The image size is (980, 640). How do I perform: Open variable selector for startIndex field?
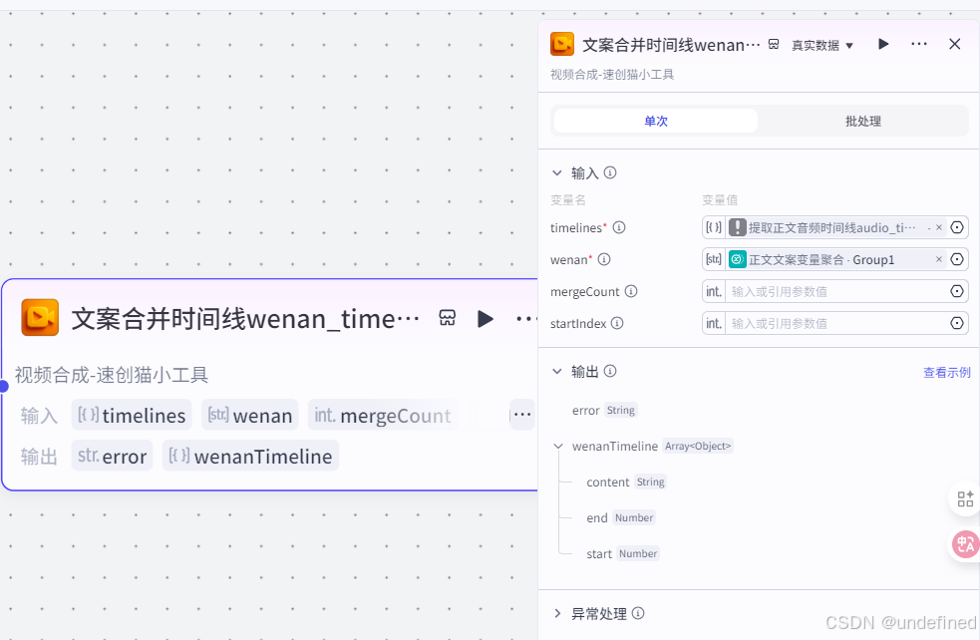click(x=957, y=323)
